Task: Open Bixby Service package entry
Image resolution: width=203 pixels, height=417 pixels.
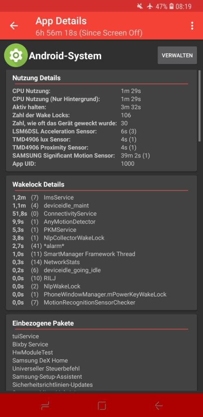Action: pos(30,345)
